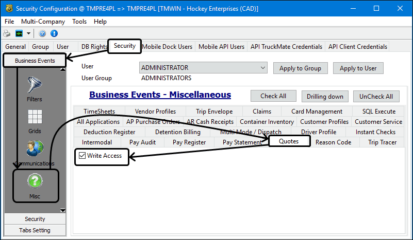Click the blue help question icon
Image resolution: width=413 pixels, height=240 pixels.
42,33
